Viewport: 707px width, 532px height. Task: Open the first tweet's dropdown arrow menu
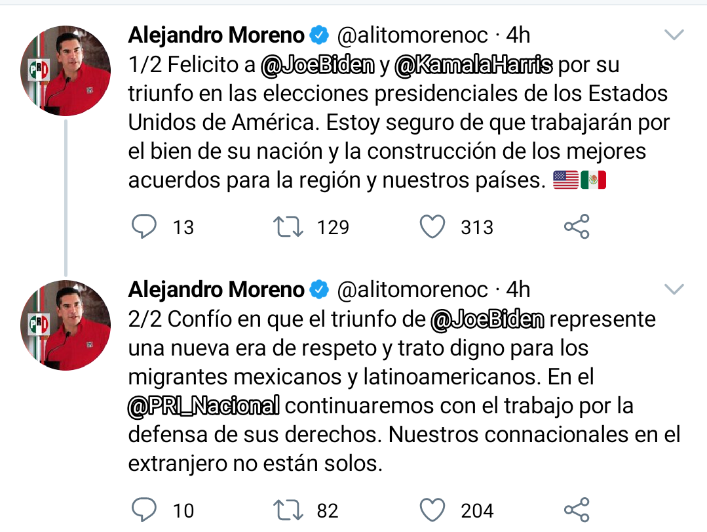click(x=674, y=35)
